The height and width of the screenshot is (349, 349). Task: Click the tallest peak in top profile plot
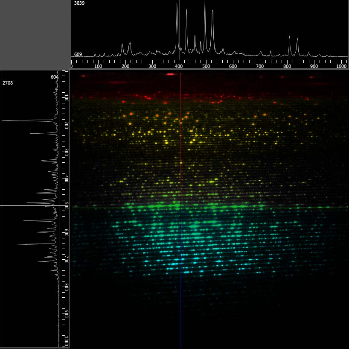click(205, 2)
